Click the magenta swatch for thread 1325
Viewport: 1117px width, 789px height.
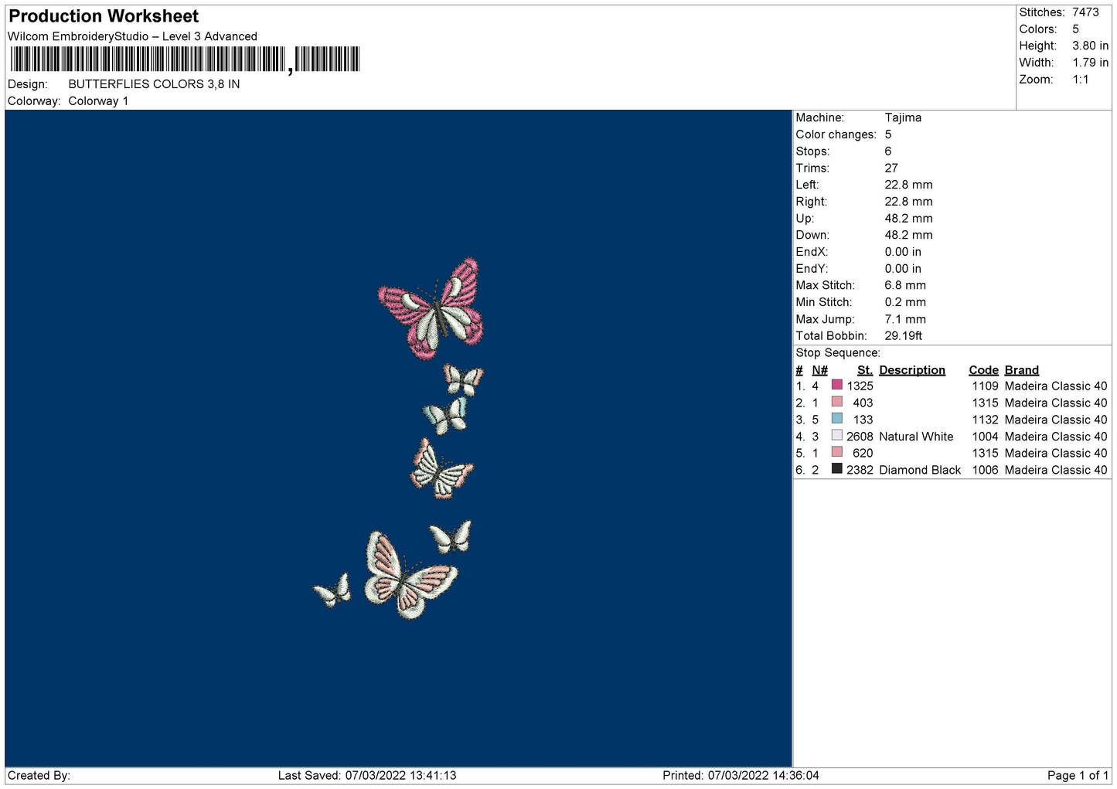tap(836, 385)
